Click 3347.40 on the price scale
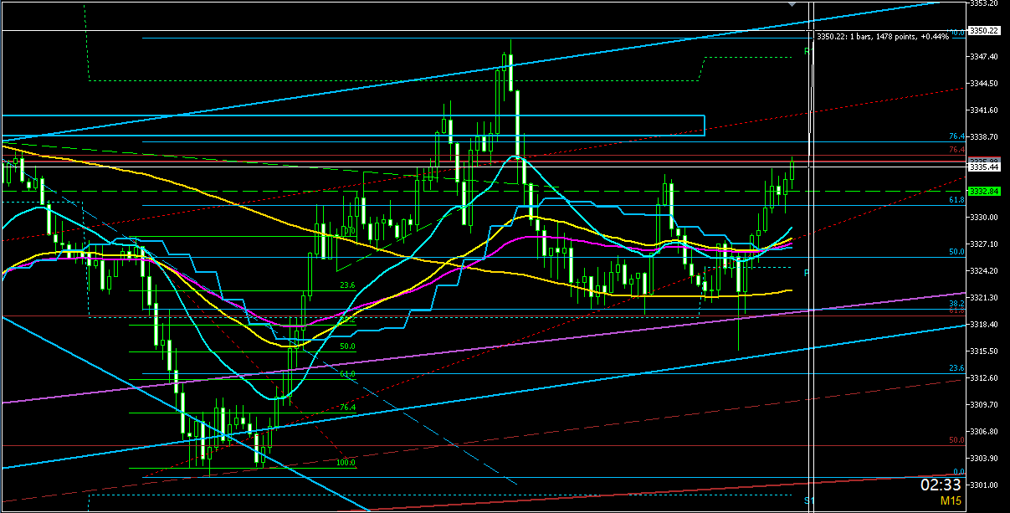Viewport: 1010px width, 513px height. click(x=983, y=57)
